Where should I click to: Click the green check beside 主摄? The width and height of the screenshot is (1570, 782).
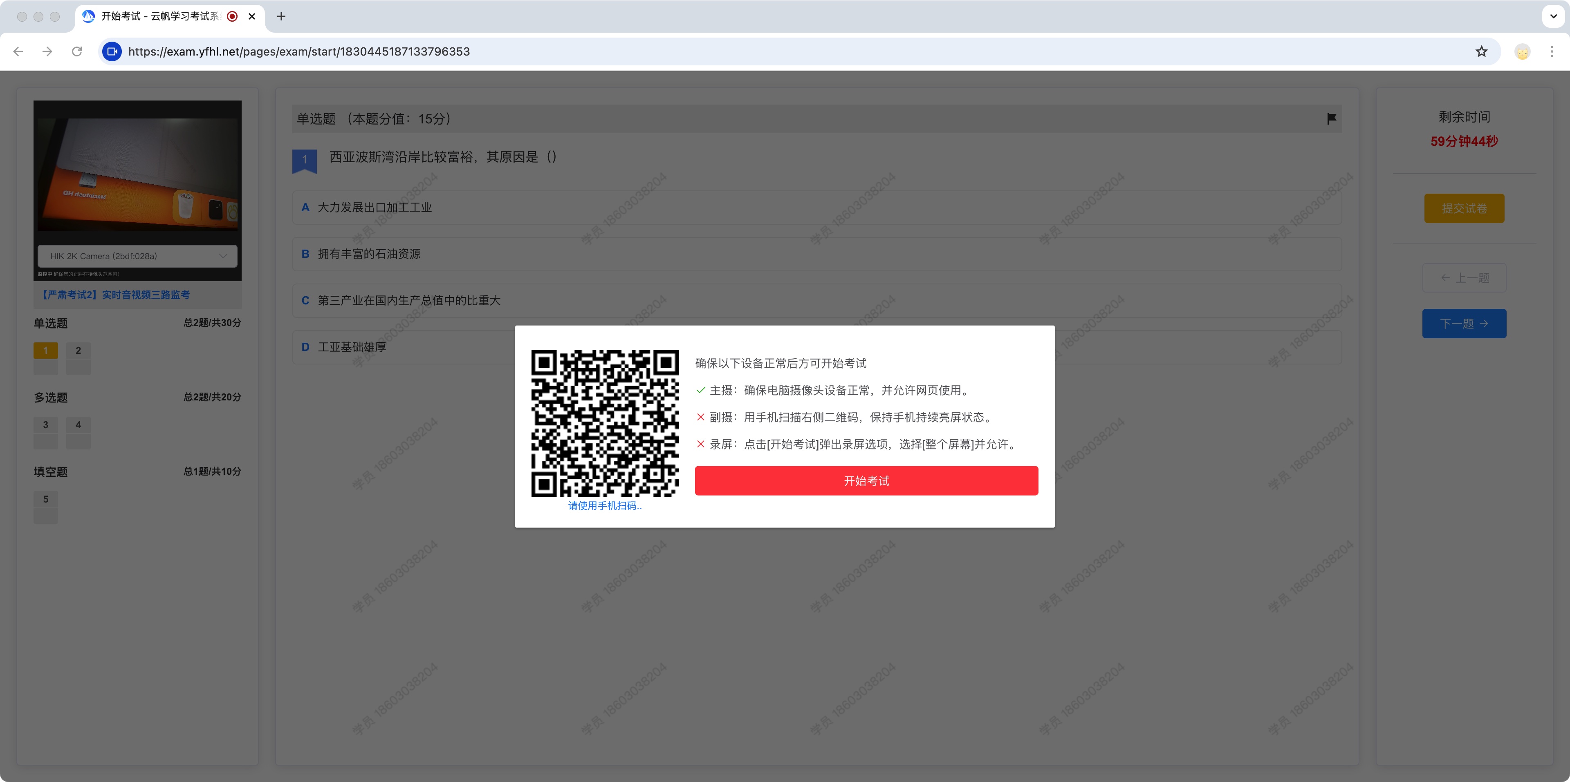click(700, 391)
